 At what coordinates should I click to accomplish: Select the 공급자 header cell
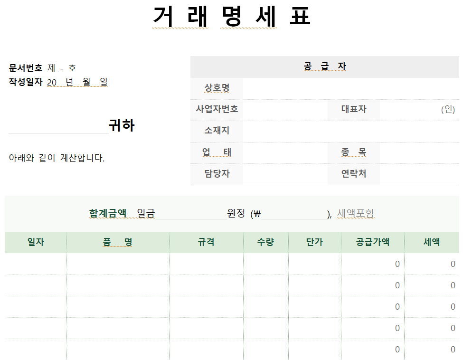324,66
